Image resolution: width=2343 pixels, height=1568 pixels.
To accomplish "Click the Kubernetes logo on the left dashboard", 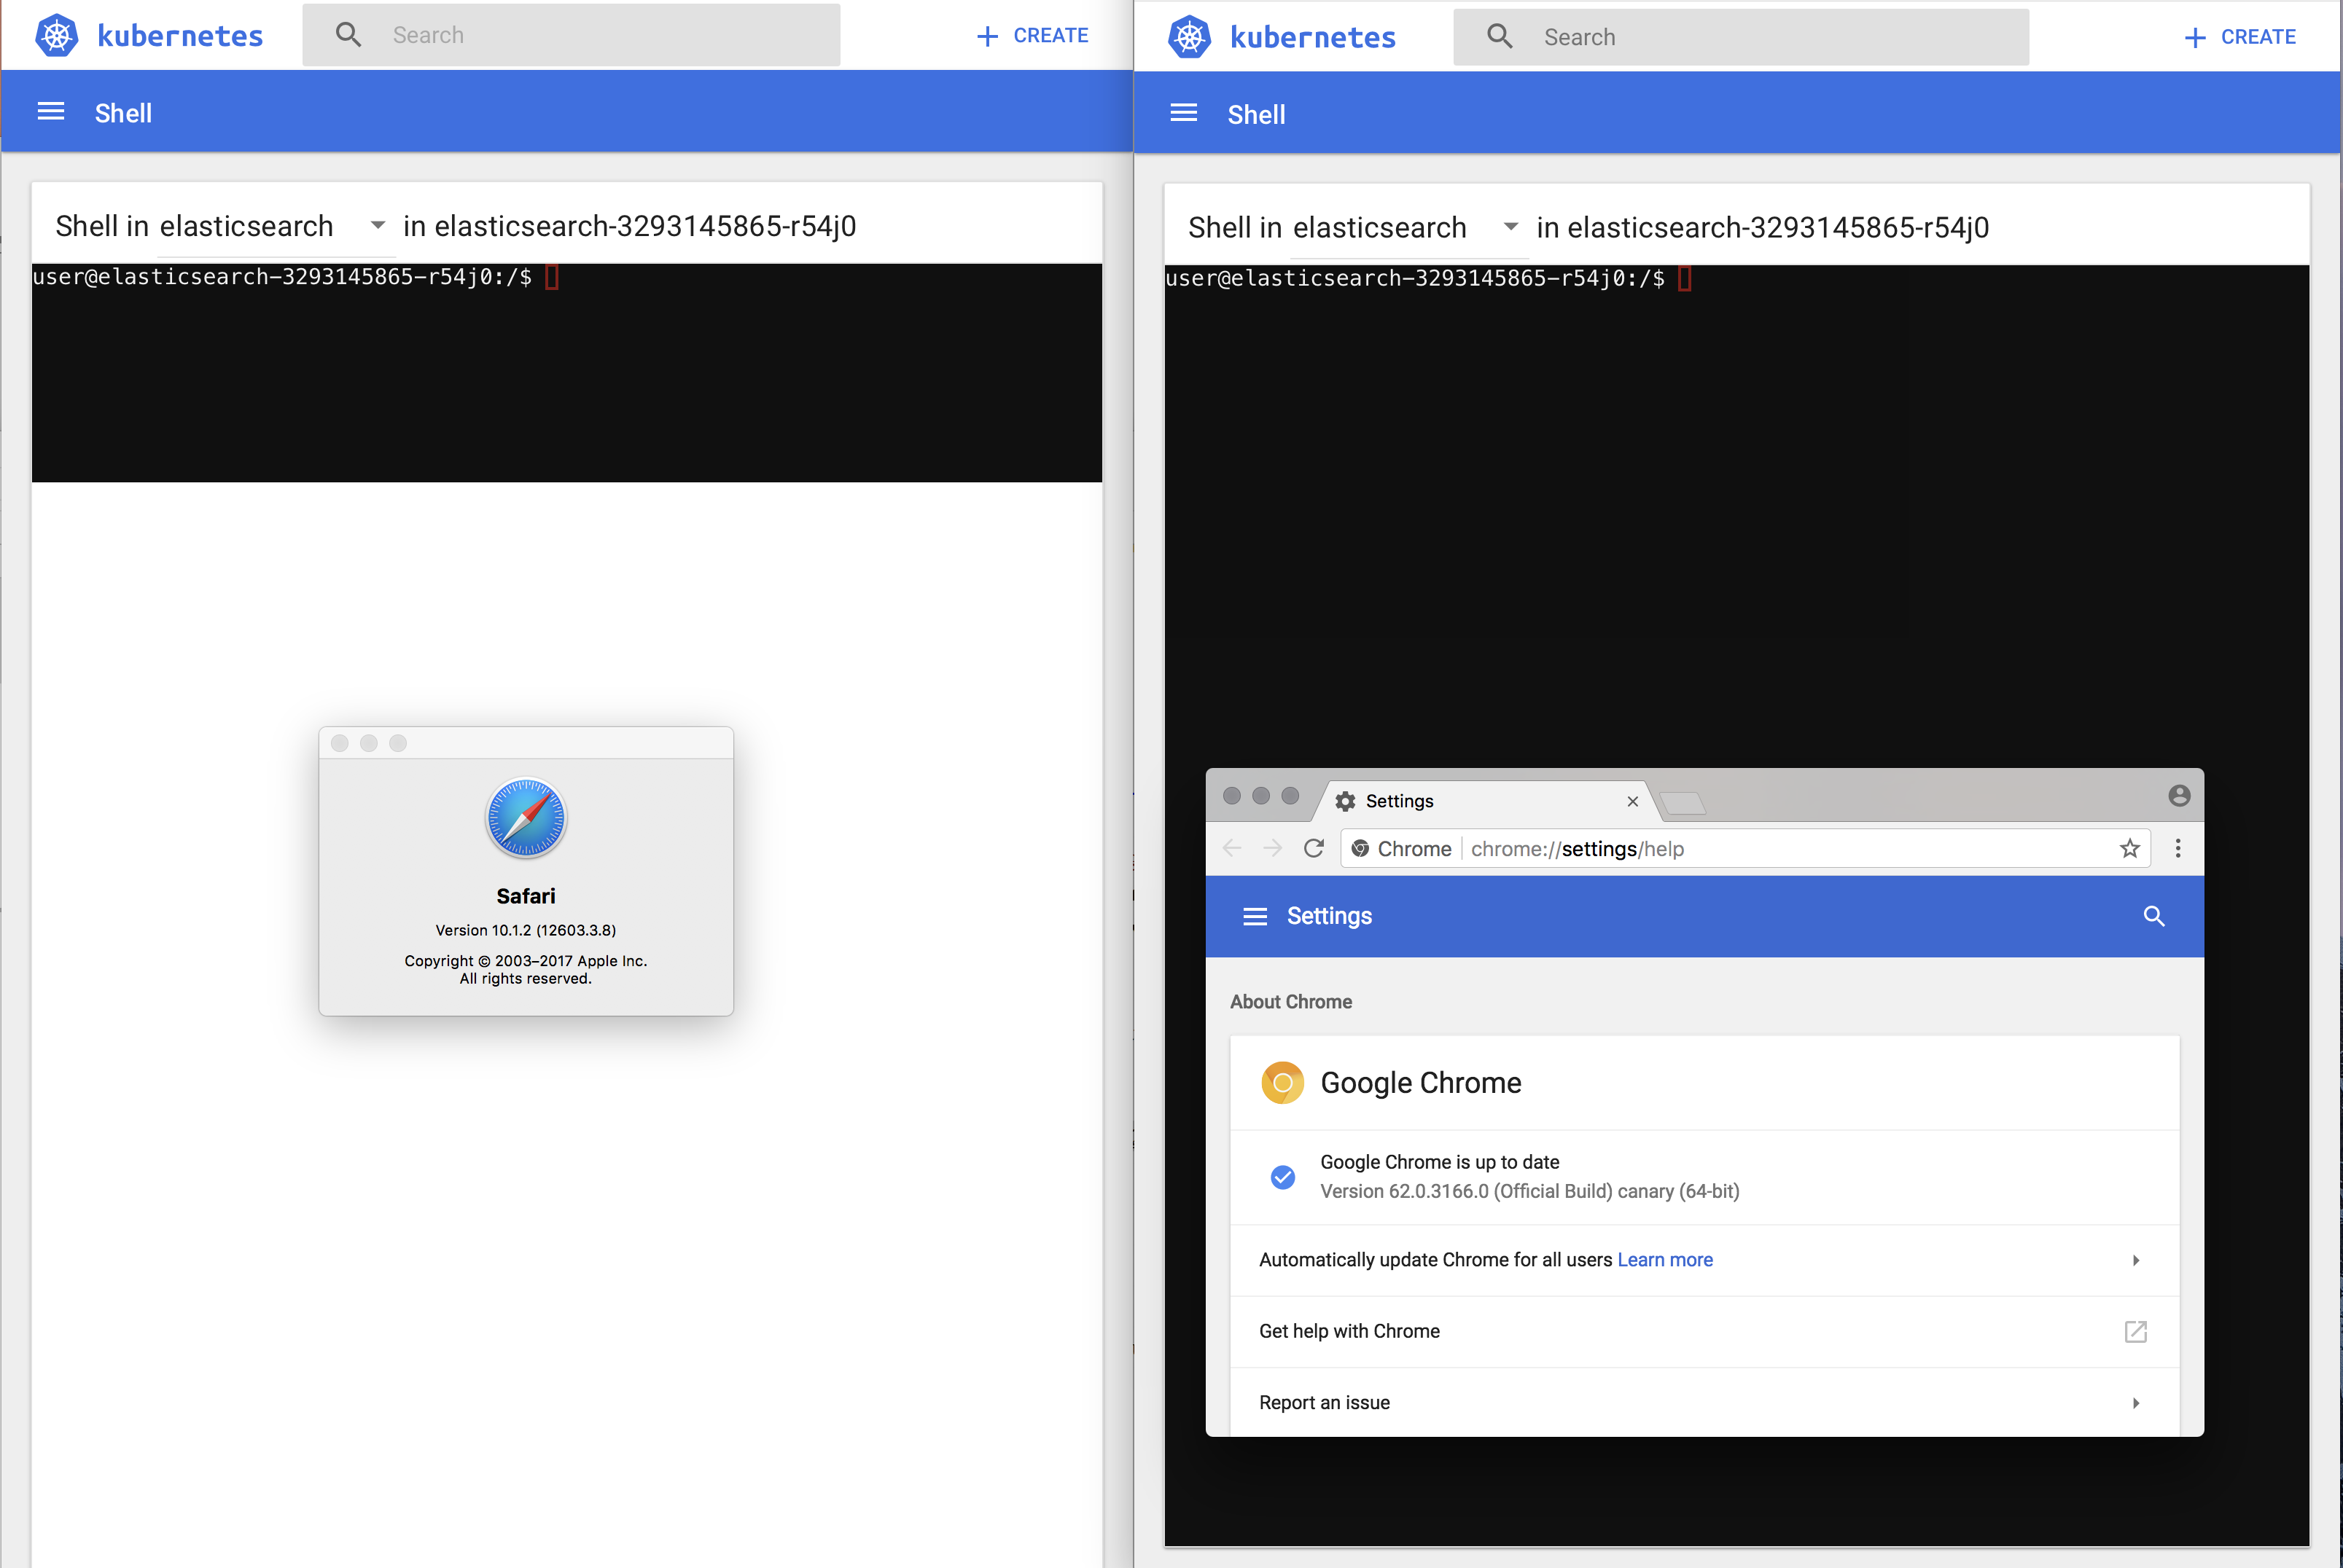I will click(57, 34).
